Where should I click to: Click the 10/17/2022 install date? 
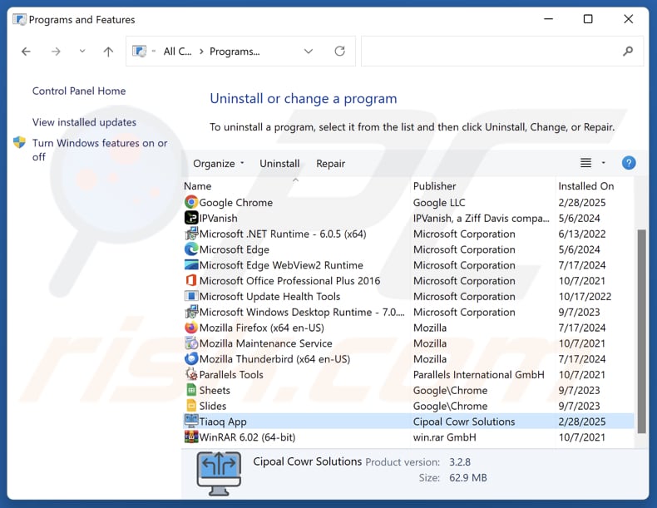pyautogui.click(x=585, y=296)
